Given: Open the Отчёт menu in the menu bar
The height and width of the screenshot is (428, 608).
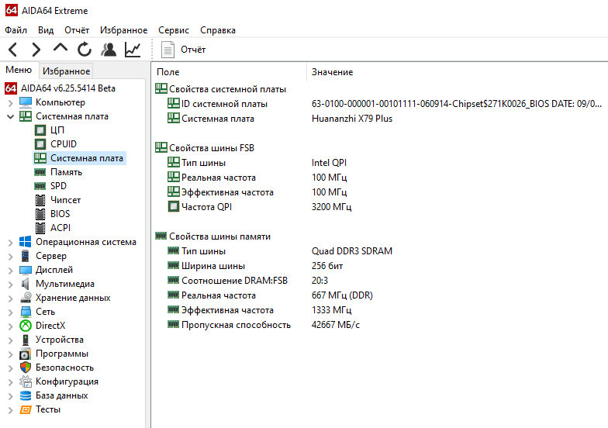Looking at the screenshot, I should pyautogui.click(x=77, y=30).
